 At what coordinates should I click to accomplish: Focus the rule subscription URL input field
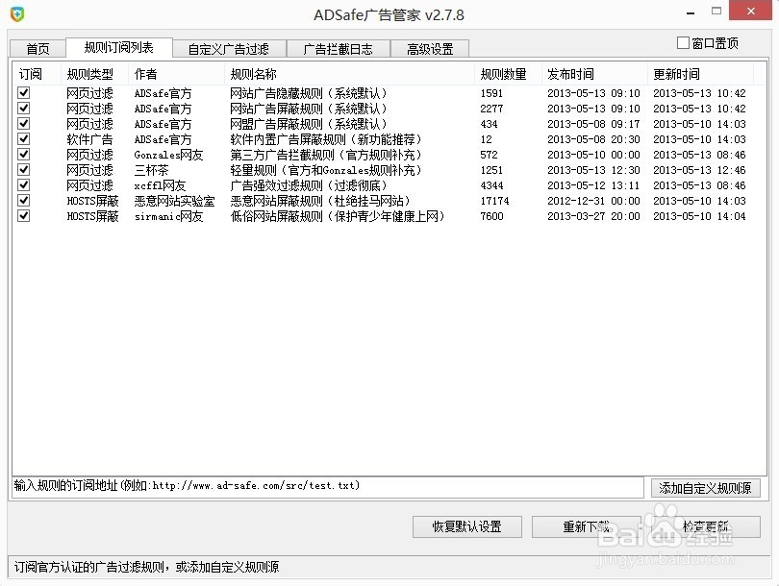[328, 486]
